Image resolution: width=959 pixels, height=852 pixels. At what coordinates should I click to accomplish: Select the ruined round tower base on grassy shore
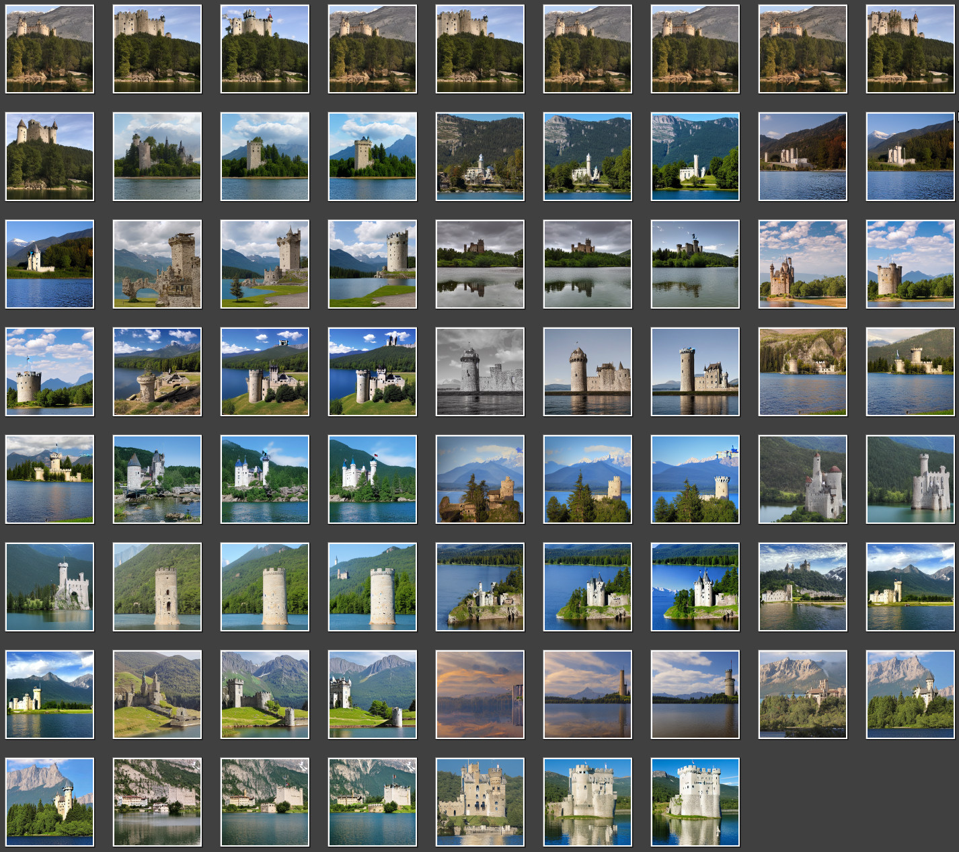pos(157,372)
